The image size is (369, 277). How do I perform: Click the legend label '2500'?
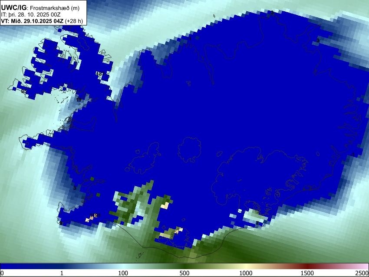(362, 273)
